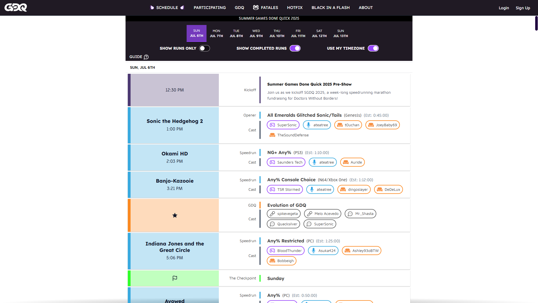538x303 pixels.
Task: Click the Login link
Action: [x=504, y=8]
